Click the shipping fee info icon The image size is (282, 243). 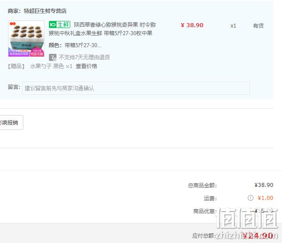pos(250,198)
